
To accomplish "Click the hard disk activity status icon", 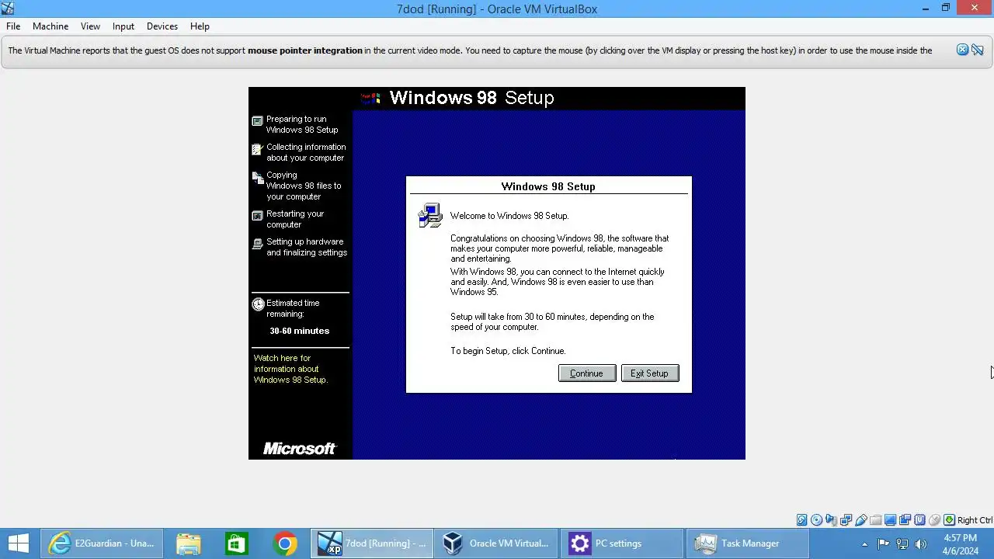I will coord(802,520).
